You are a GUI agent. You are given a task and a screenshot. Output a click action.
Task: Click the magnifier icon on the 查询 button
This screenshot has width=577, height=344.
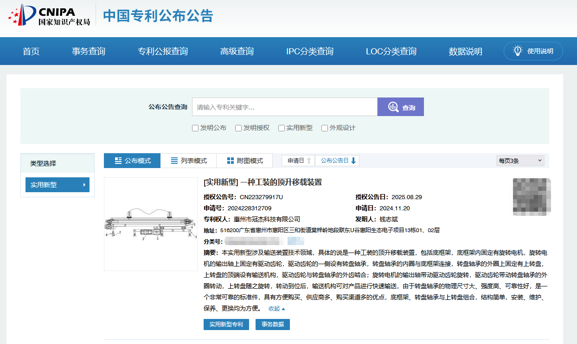(x=393, y=106)
